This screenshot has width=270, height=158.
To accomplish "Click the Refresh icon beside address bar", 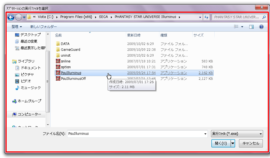I will 206,17.
